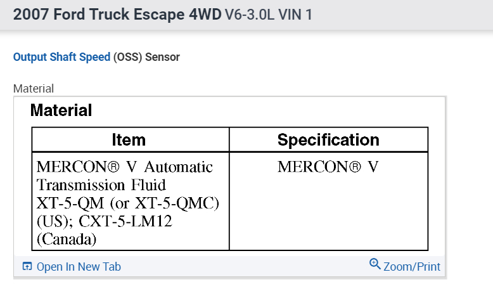This screenshot has width=493, height=303.
Task: Click the XT-5-QM (or XT-5-QMC) part number line
Action: click(128, 204)
